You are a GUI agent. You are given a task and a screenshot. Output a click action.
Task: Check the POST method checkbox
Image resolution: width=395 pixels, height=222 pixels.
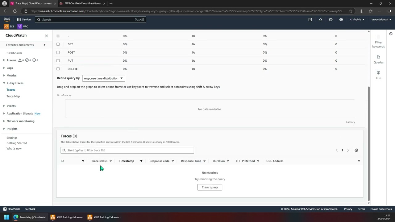pyautogui.click(x=58, y=52)
